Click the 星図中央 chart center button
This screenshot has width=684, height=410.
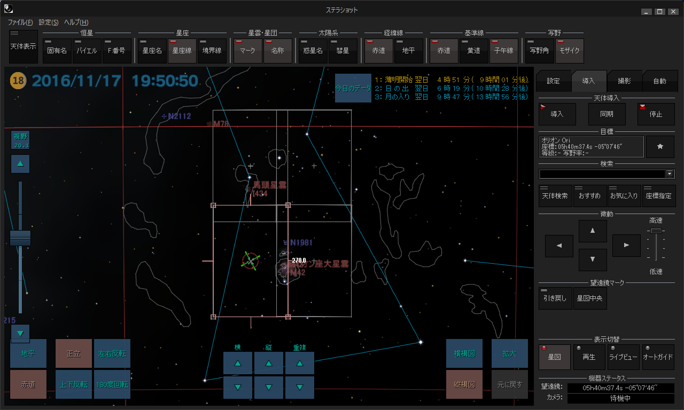(x=589, y=298)
